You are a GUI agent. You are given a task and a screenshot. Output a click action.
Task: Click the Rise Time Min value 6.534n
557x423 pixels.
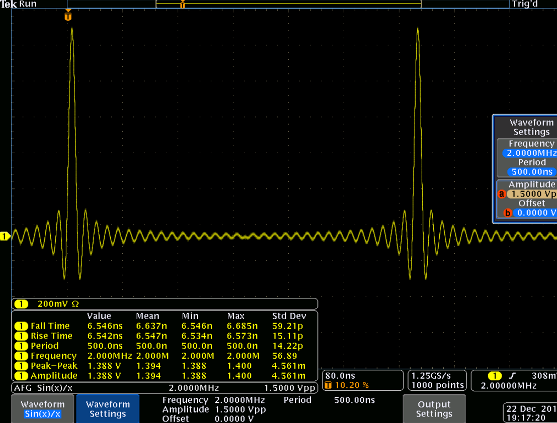pyautogui.click(x=197, y=336)
